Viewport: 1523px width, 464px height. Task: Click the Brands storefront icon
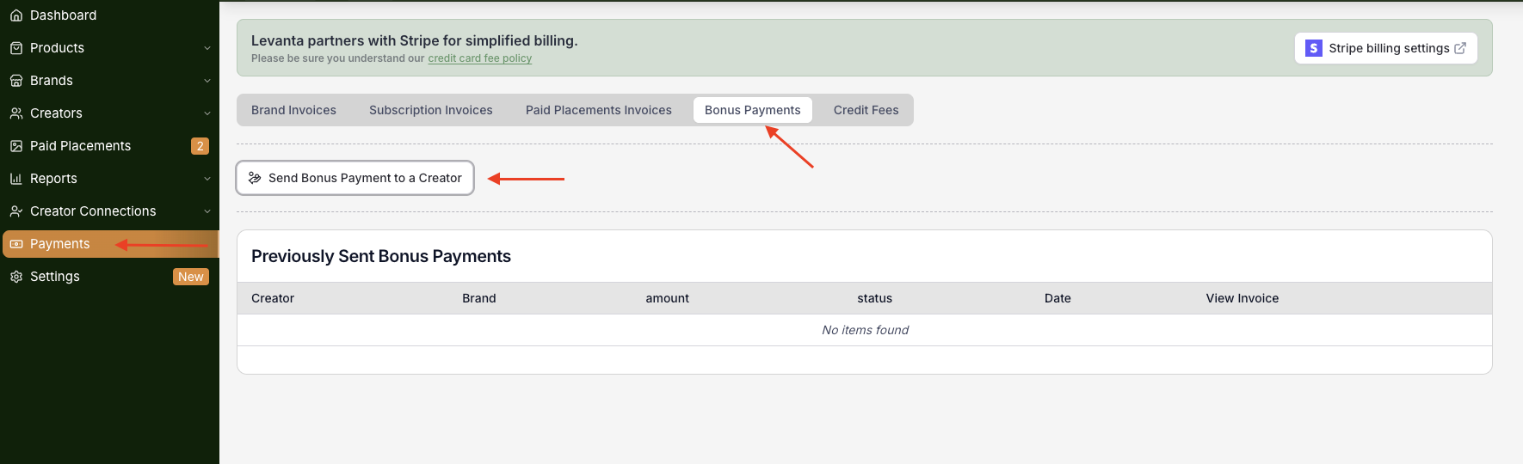tap(16, 81)
